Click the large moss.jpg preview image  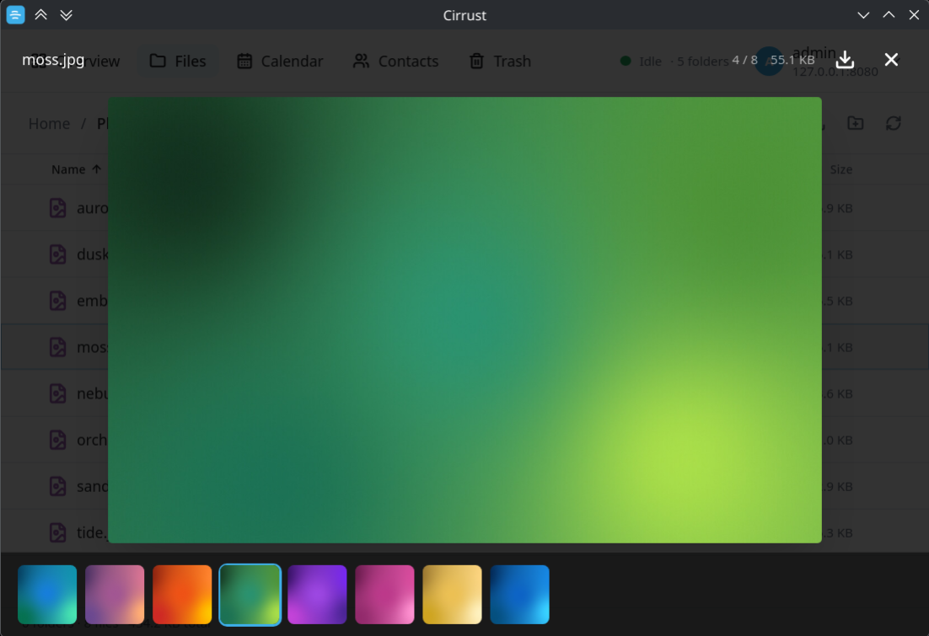point(464,320)
